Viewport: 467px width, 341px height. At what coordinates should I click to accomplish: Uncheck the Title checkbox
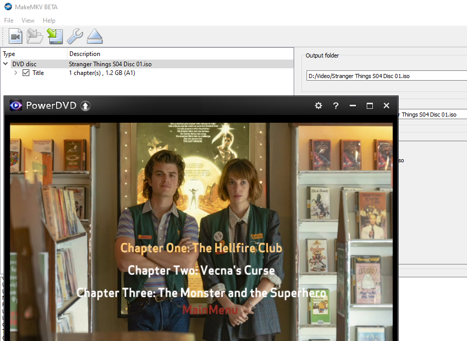coord(26,73)
